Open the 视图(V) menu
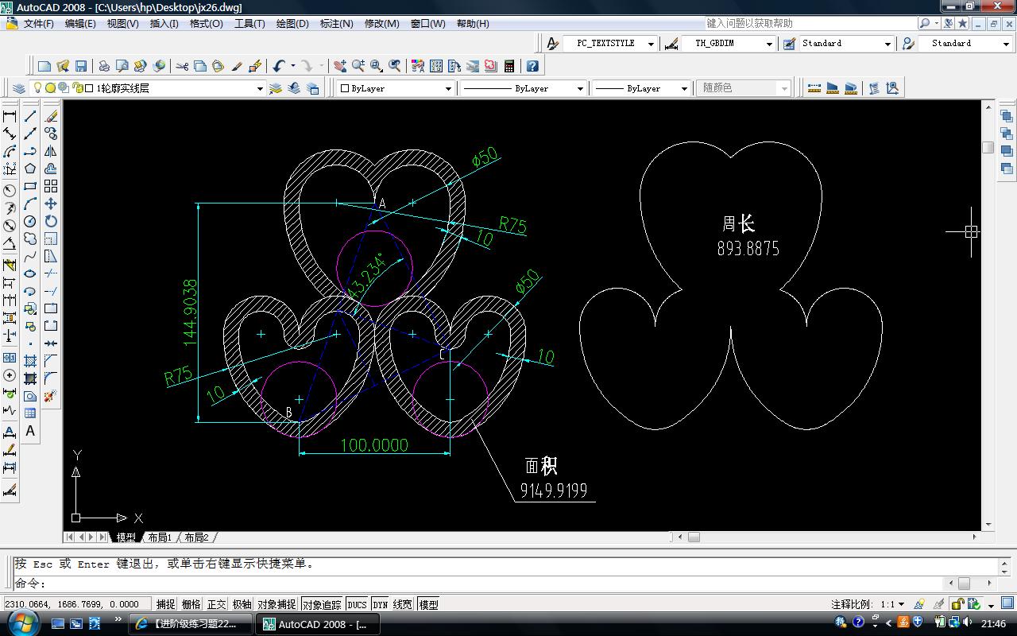 point(122,23)
